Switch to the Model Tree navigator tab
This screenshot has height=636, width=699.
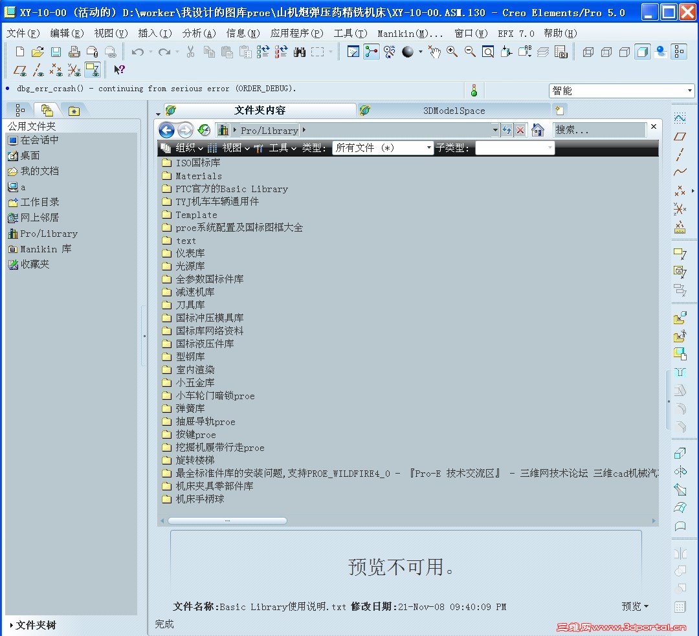20,109
